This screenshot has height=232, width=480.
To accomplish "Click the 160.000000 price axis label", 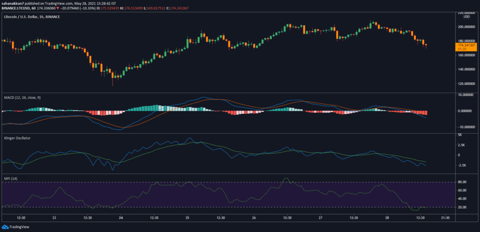I will (467, 55).
